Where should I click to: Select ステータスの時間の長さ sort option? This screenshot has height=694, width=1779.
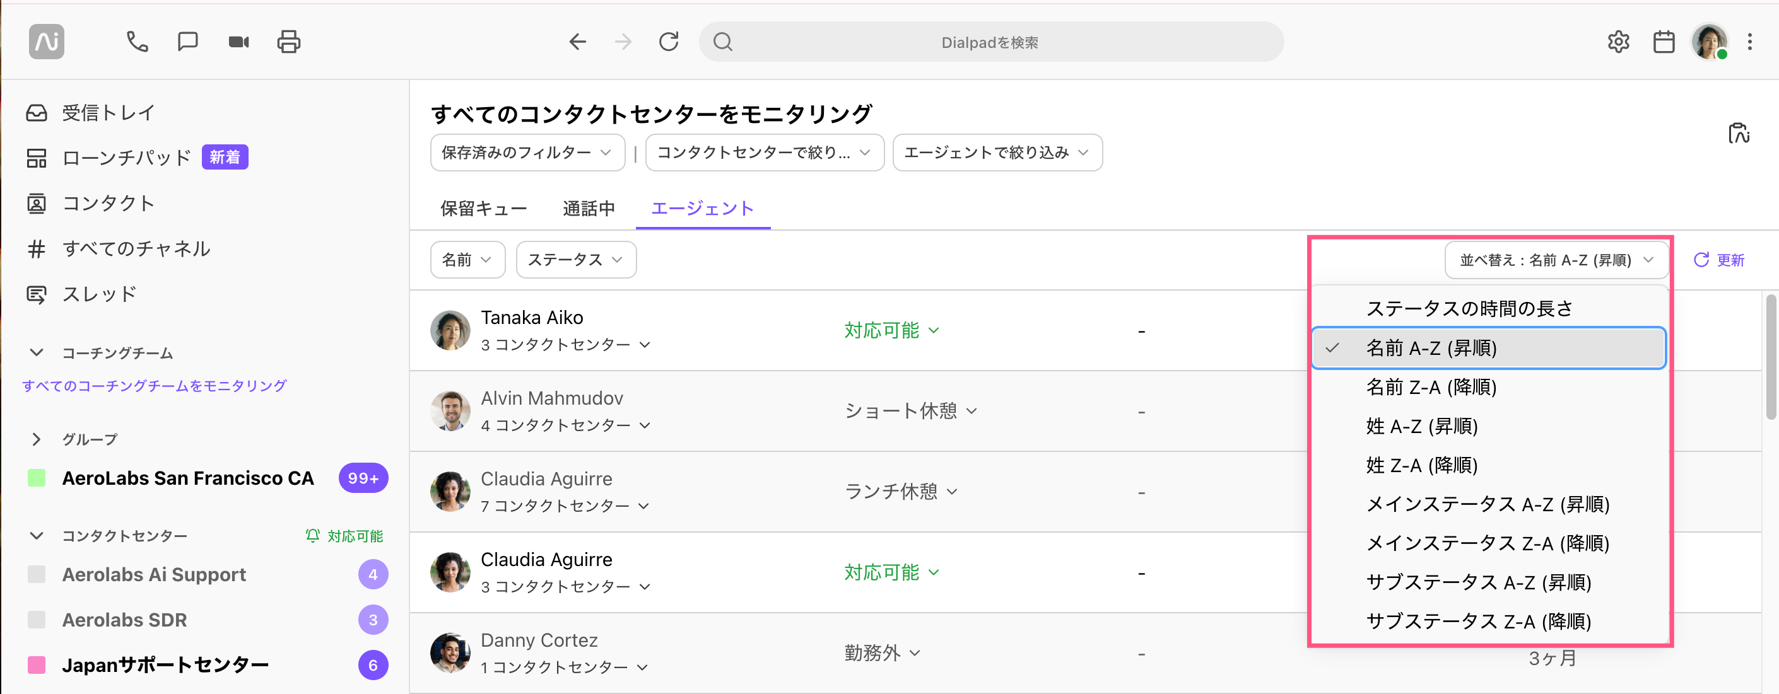tap(1489, 308)
